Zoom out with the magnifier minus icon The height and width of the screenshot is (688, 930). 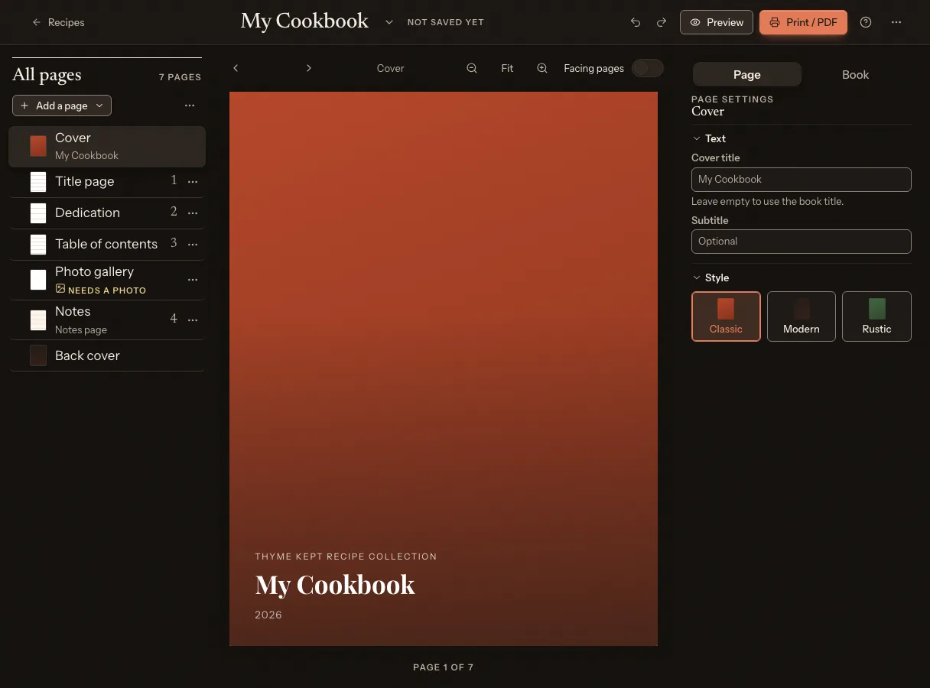click(x=472, y=68)
